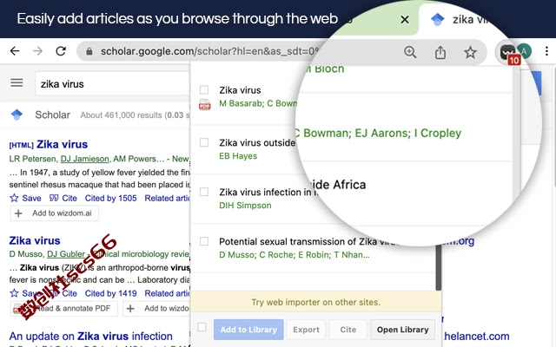The image size is (556, 347).
Task: Open the wizdom.ai extension icon with badge 10
Action: [508, 53]
